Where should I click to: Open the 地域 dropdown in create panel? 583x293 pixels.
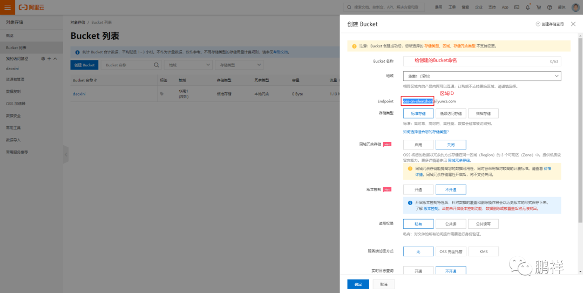point(482,76)
